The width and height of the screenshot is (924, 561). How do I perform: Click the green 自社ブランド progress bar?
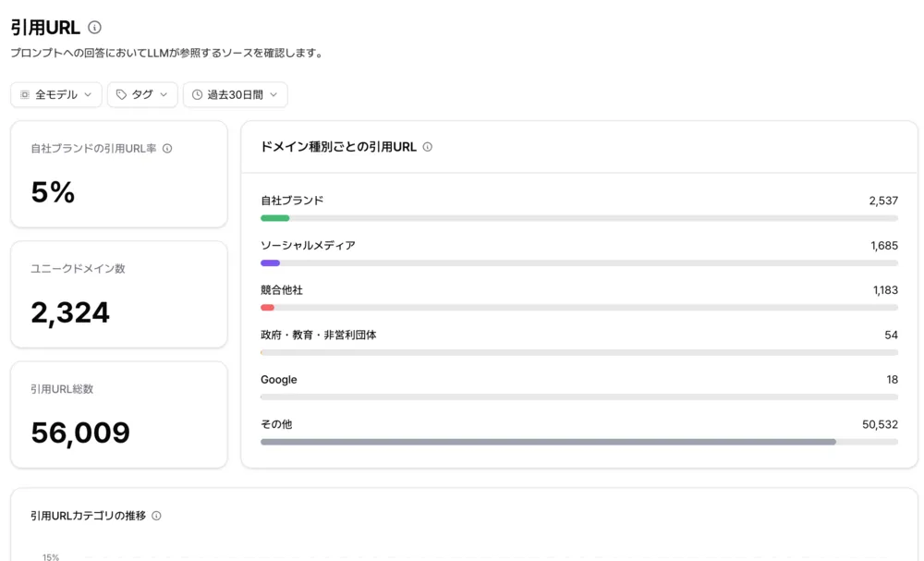click(274, 218)
